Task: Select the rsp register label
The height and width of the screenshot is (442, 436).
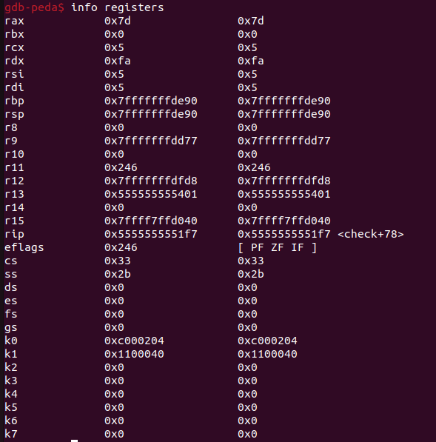Action: pyautogui.click(x=14, y=115)
